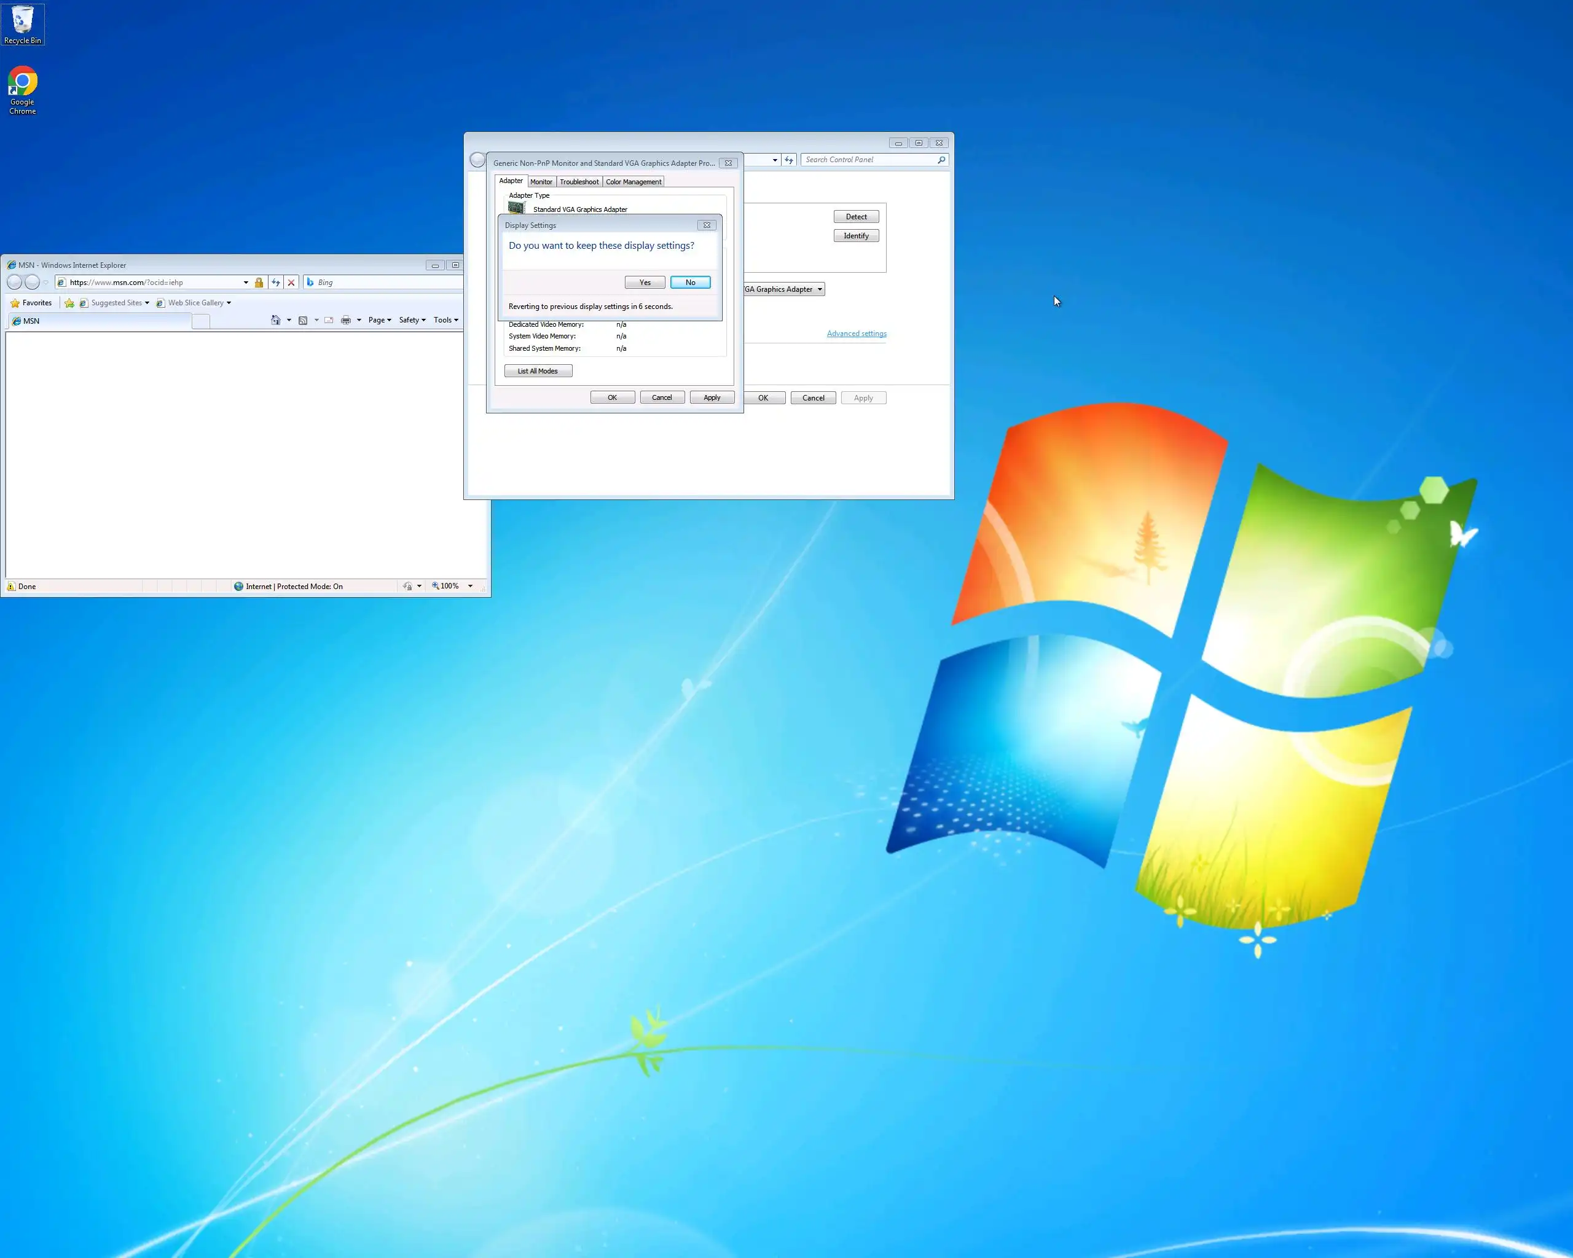Click the Add to Favorites Bar star icon
The width and height of the screenshot is (1573, 1258).
69,303
